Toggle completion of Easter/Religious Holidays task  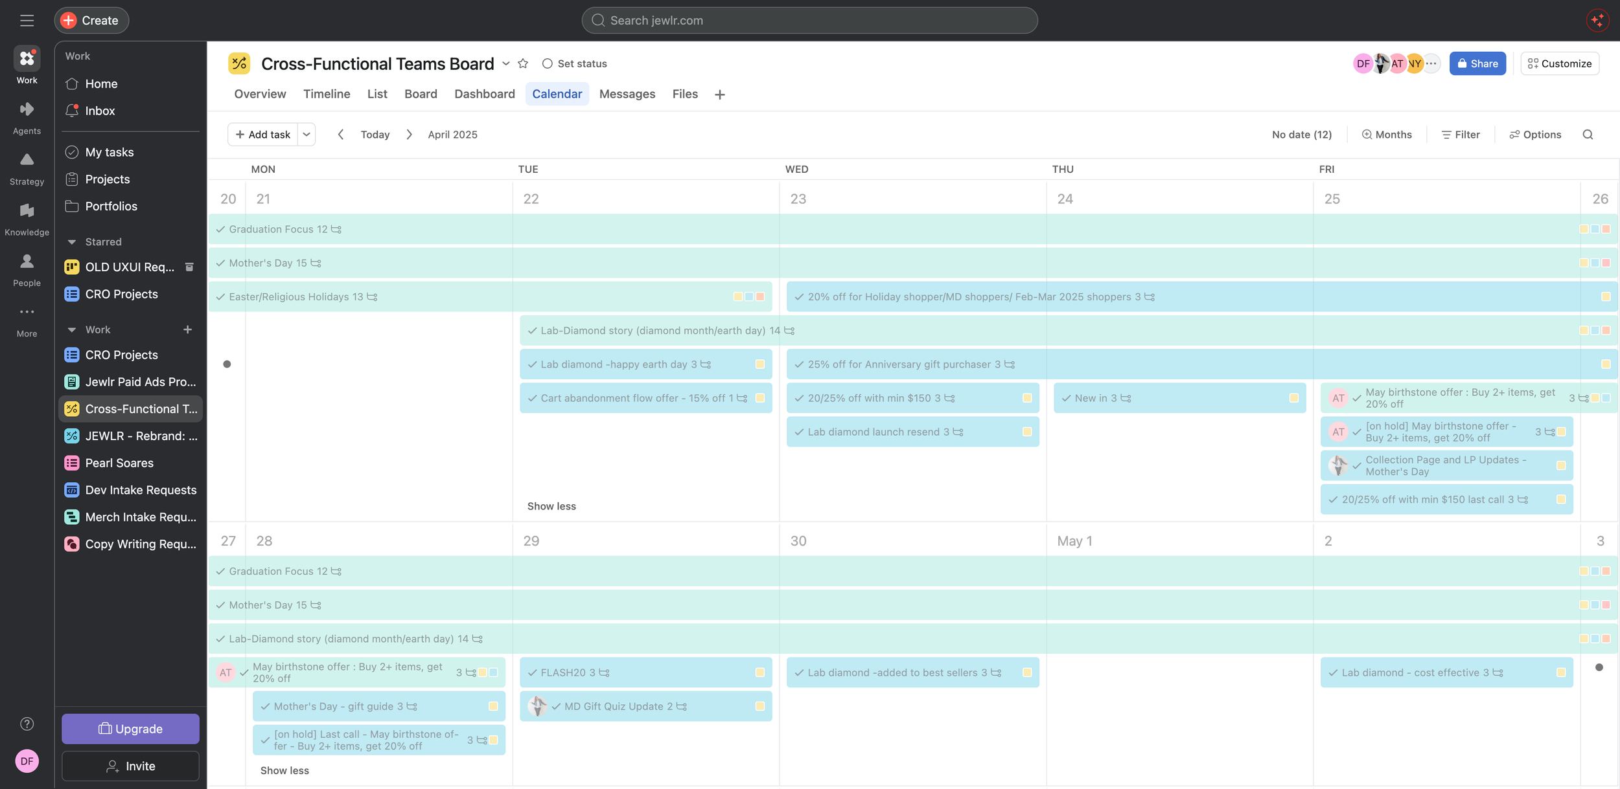pos(220,296)
